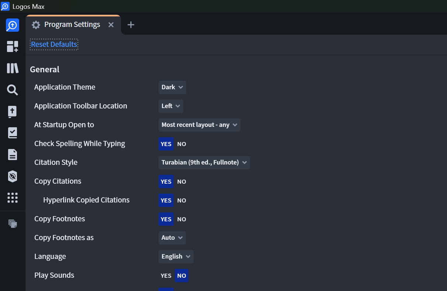Image resolution: width=447 pixels, height=291 pixels.
Task: Open the Application Toolbar Location dropdown set to Left
Action: (x=171, y=106)
